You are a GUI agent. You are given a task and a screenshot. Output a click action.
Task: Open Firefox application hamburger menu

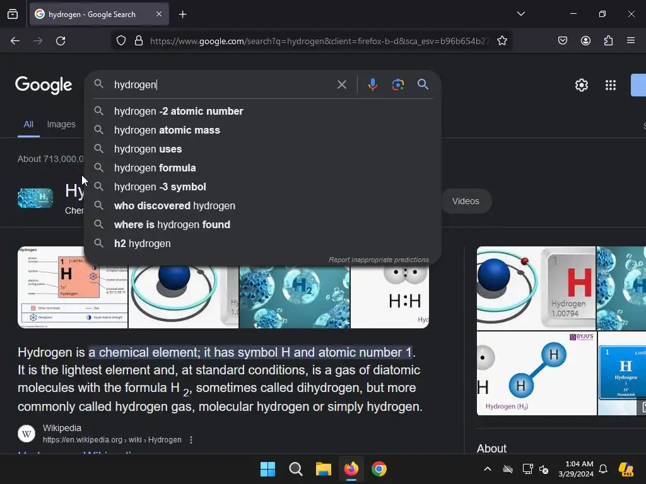tap(631, 41)
